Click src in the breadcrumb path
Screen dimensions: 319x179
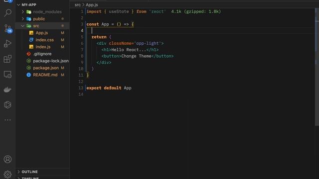click(x=78, y=5)
